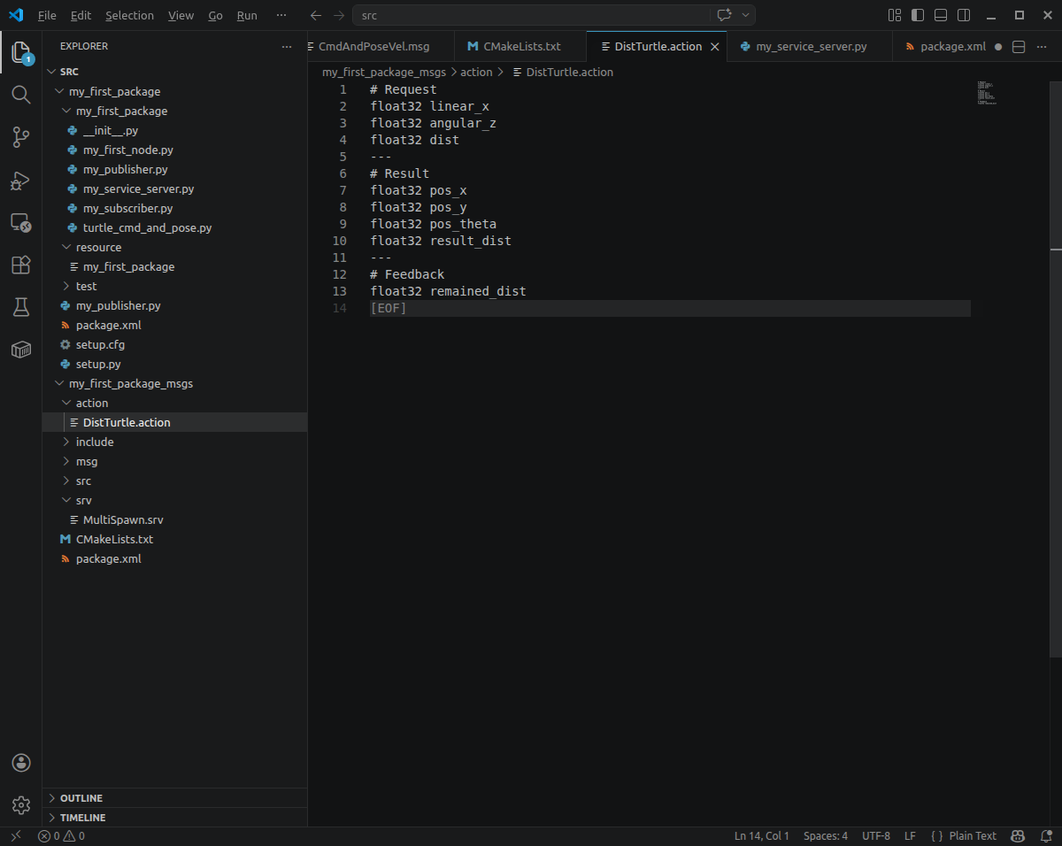Expand the OUTLINE section

(174, 798)
